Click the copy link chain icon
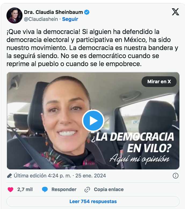The image size is (185, 209). 87,189
